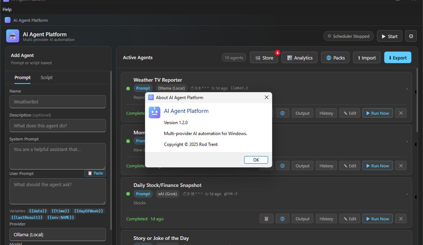Viewport: 423px width, 245px height.
Task: Insert the {{time}} variable chip
Action: (61, 211)
